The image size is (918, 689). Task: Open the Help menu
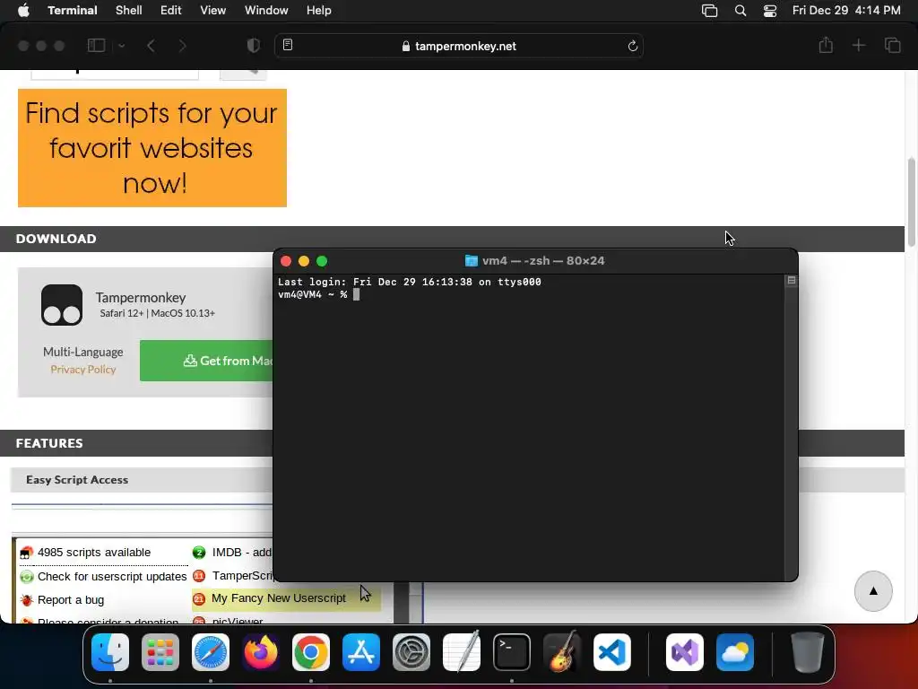[x=318, y=11]
